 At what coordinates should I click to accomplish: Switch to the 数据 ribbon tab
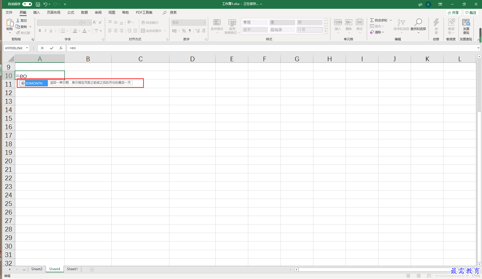point(84,12)
